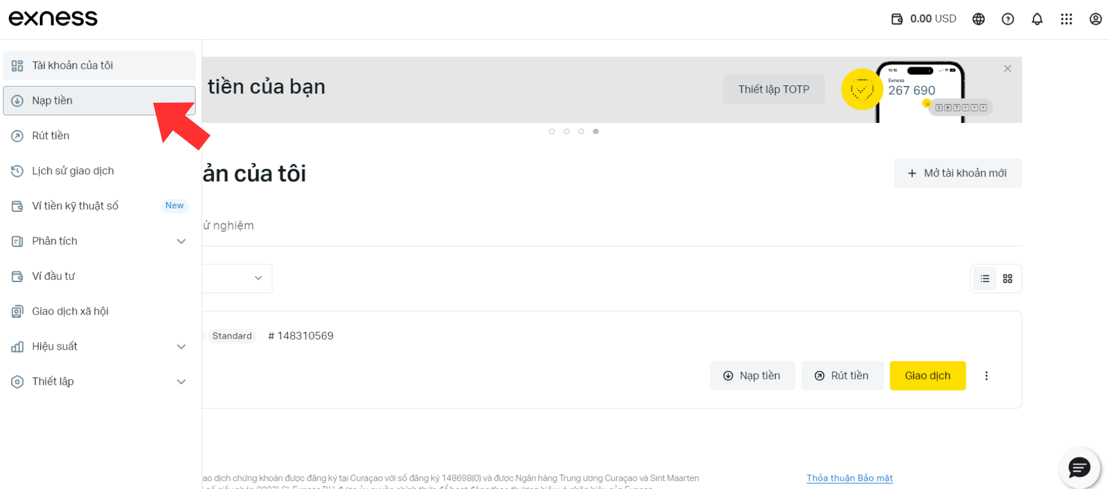1109x491 pixels.
Task: Open Ví tiền kỹ thuật số
Action: pyautogui.click(x=99, y=206)
